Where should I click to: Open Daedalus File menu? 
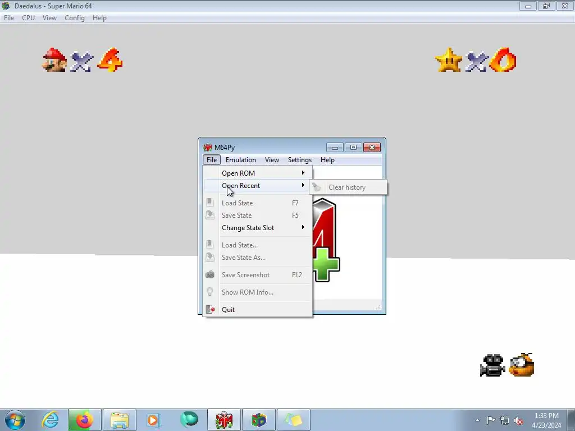click(9, 18)
